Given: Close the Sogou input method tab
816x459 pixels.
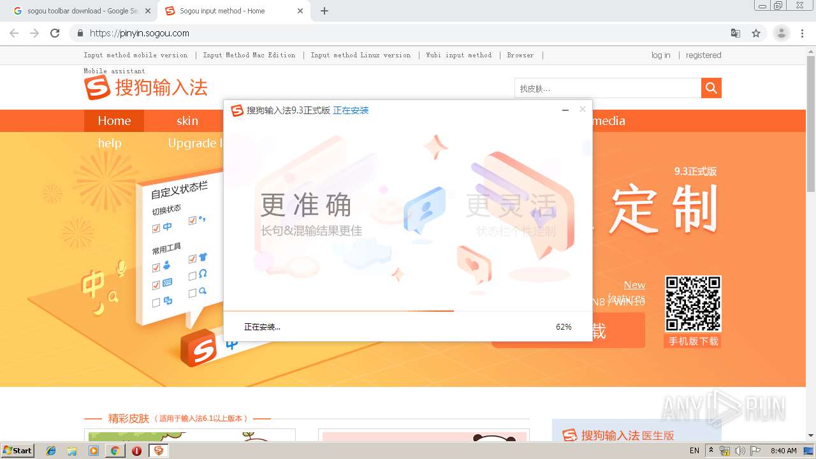Looking at the screenshot, I should tap(299, 11).
